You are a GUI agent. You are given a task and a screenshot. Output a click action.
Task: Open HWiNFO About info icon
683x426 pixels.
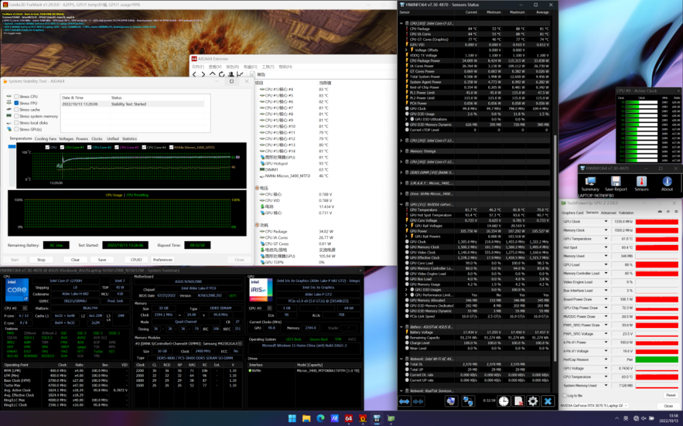(x=667, y=180)
